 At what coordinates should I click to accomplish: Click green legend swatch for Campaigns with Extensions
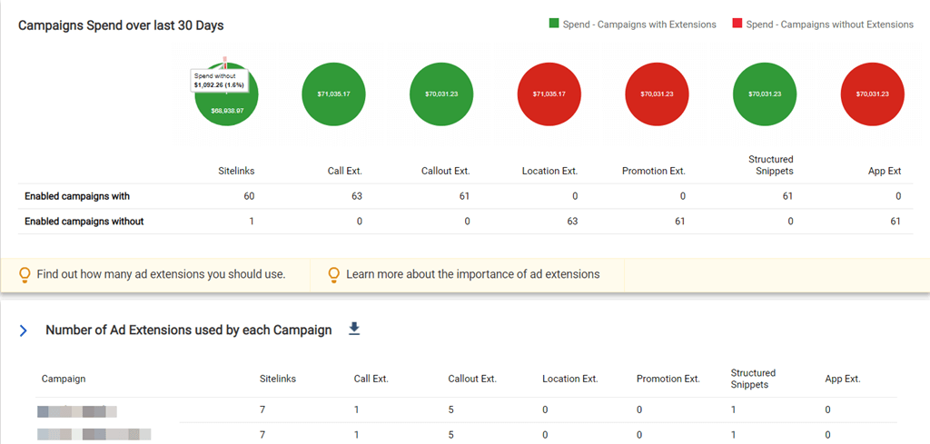554,25
